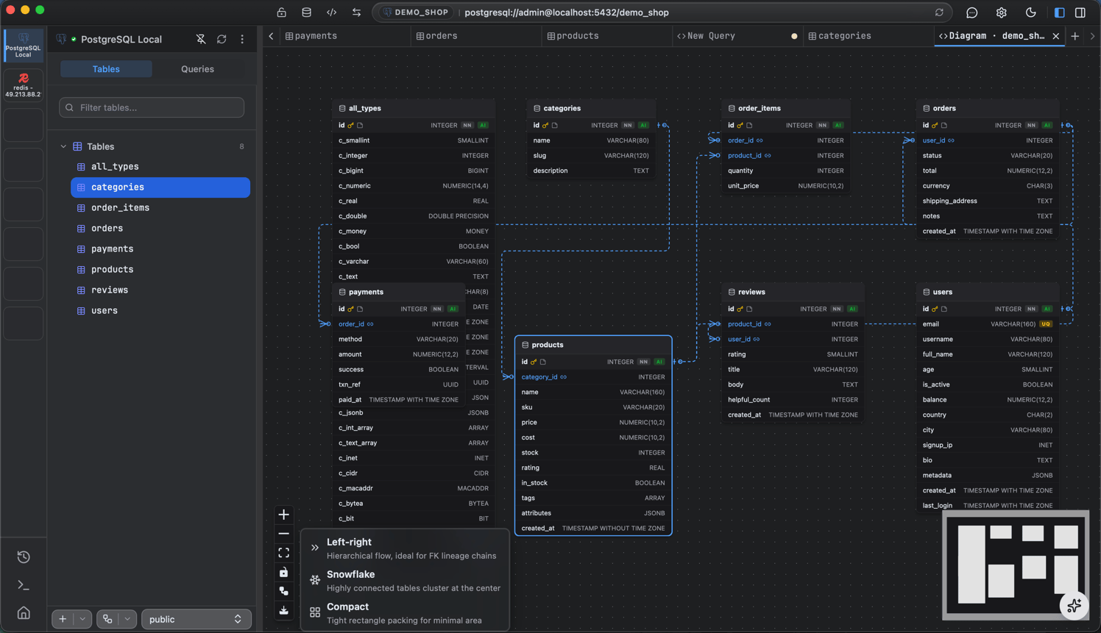Image resolution: width=1101 pixels, height=633 pixels.
Task: Click the sparkle AI assistant button
Action: click(x=1074, y=606)
